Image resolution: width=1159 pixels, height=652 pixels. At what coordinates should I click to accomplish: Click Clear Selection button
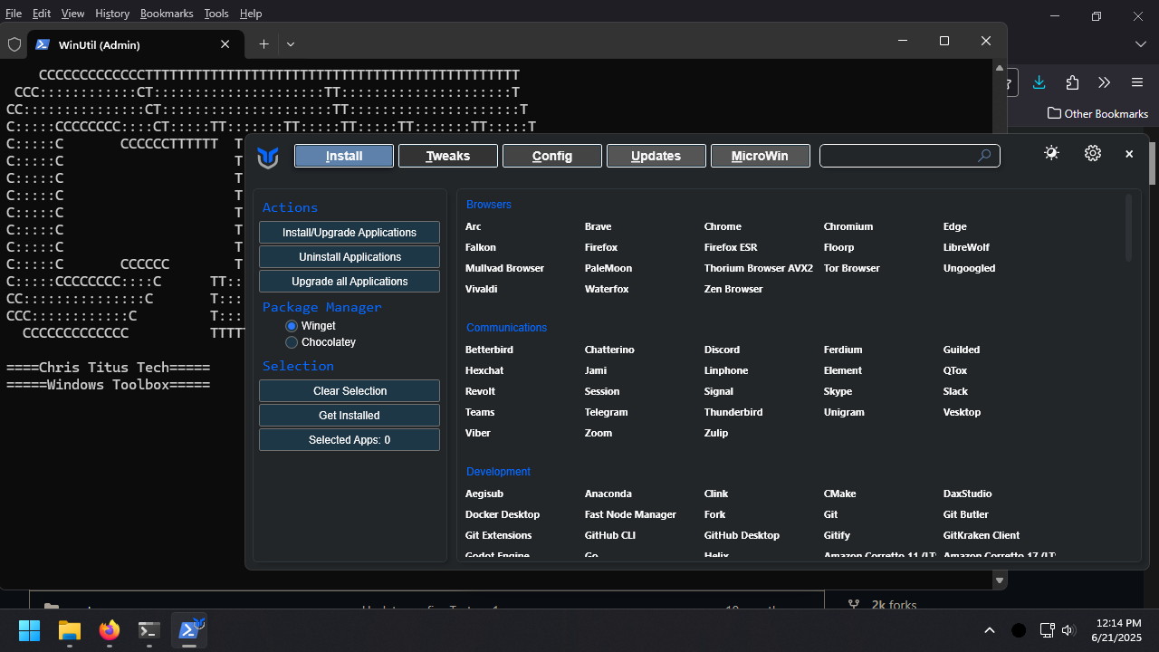point(350,391)
